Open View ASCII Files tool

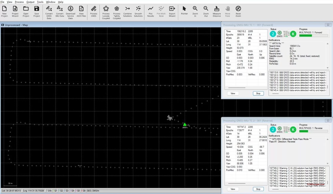tap(81, 11)
